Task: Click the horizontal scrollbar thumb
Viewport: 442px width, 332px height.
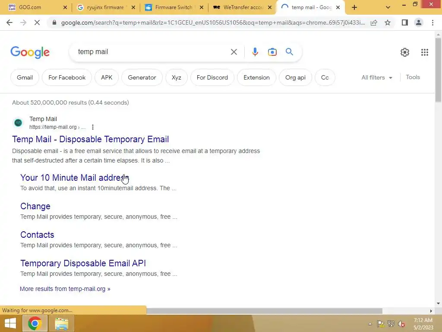Action: click(265, 311)
